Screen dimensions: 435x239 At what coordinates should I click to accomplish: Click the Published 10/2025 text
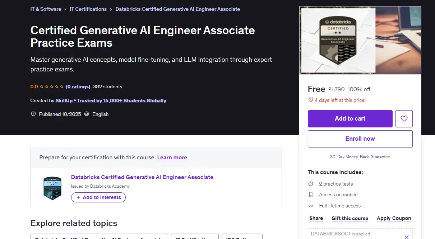point(60,114)
